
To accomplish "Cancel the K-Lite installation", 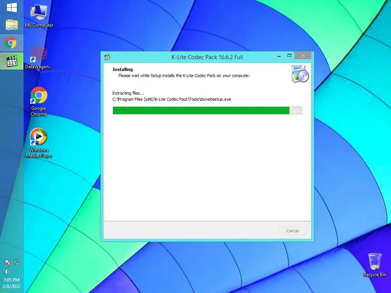I will point(293,231).
